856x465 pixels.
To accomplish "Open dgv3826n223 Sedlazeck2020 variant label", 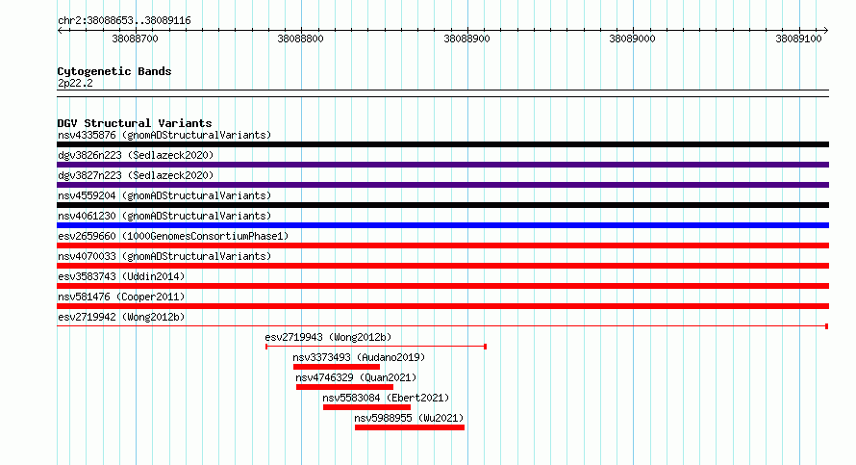I will (136, 155).
